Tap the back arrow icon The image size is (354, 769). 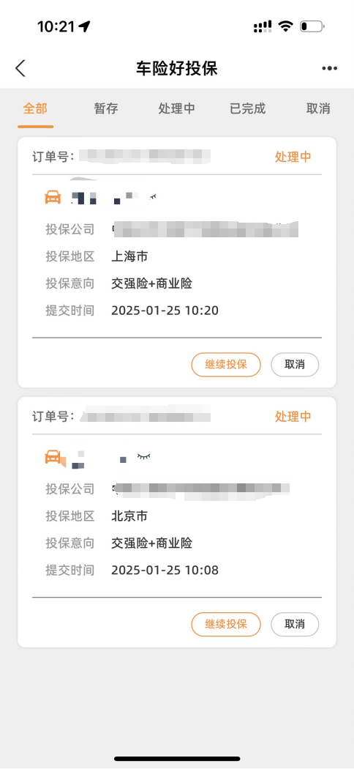[20, 69]
